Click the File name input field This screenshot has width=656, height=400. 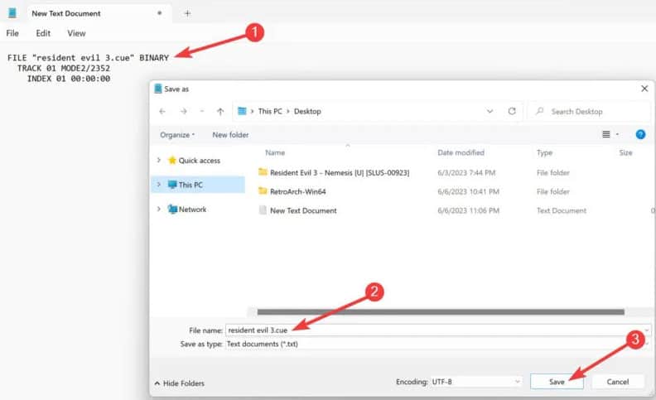[437, 330]
